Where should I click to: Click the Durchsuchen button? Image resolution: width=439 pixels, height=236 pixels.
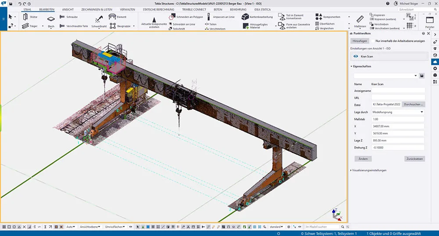click(x=414, y=104)
